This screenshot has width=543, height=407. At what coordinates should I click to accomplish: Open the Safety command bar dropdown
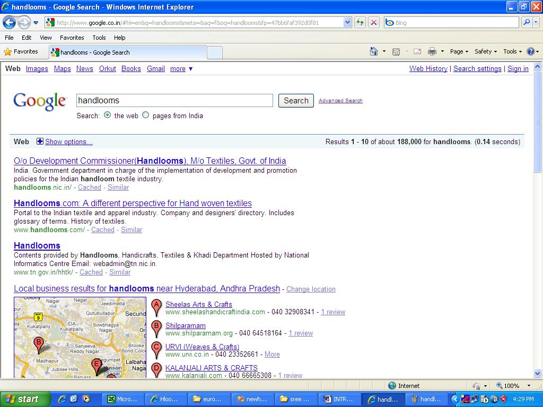point(486,51)
